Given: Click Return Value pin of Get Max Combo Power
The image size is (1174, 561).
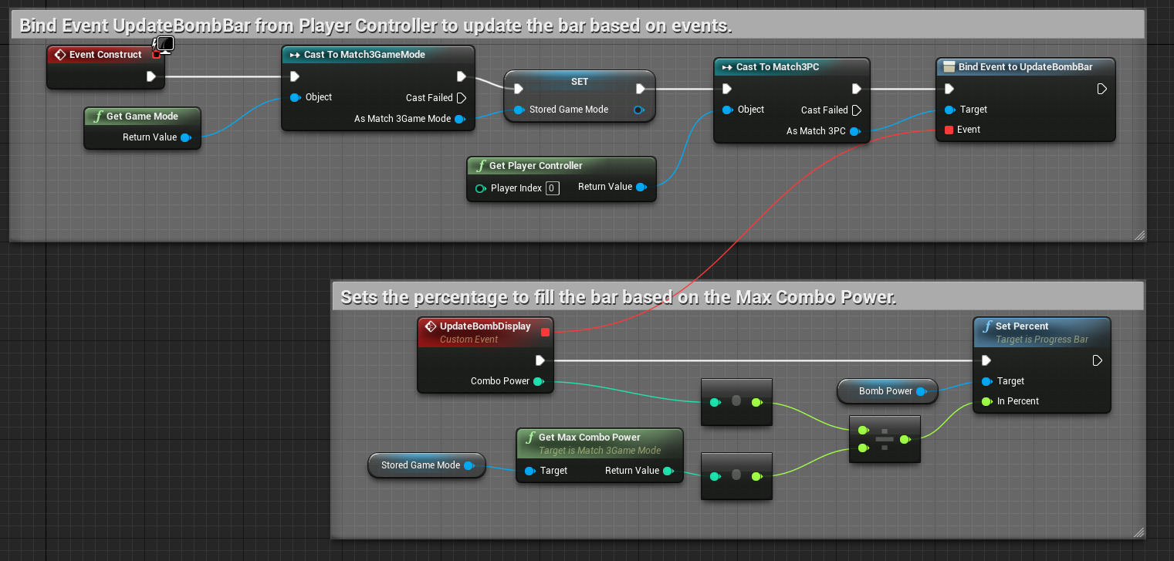Looking at the screenshot, I should 668,471.
